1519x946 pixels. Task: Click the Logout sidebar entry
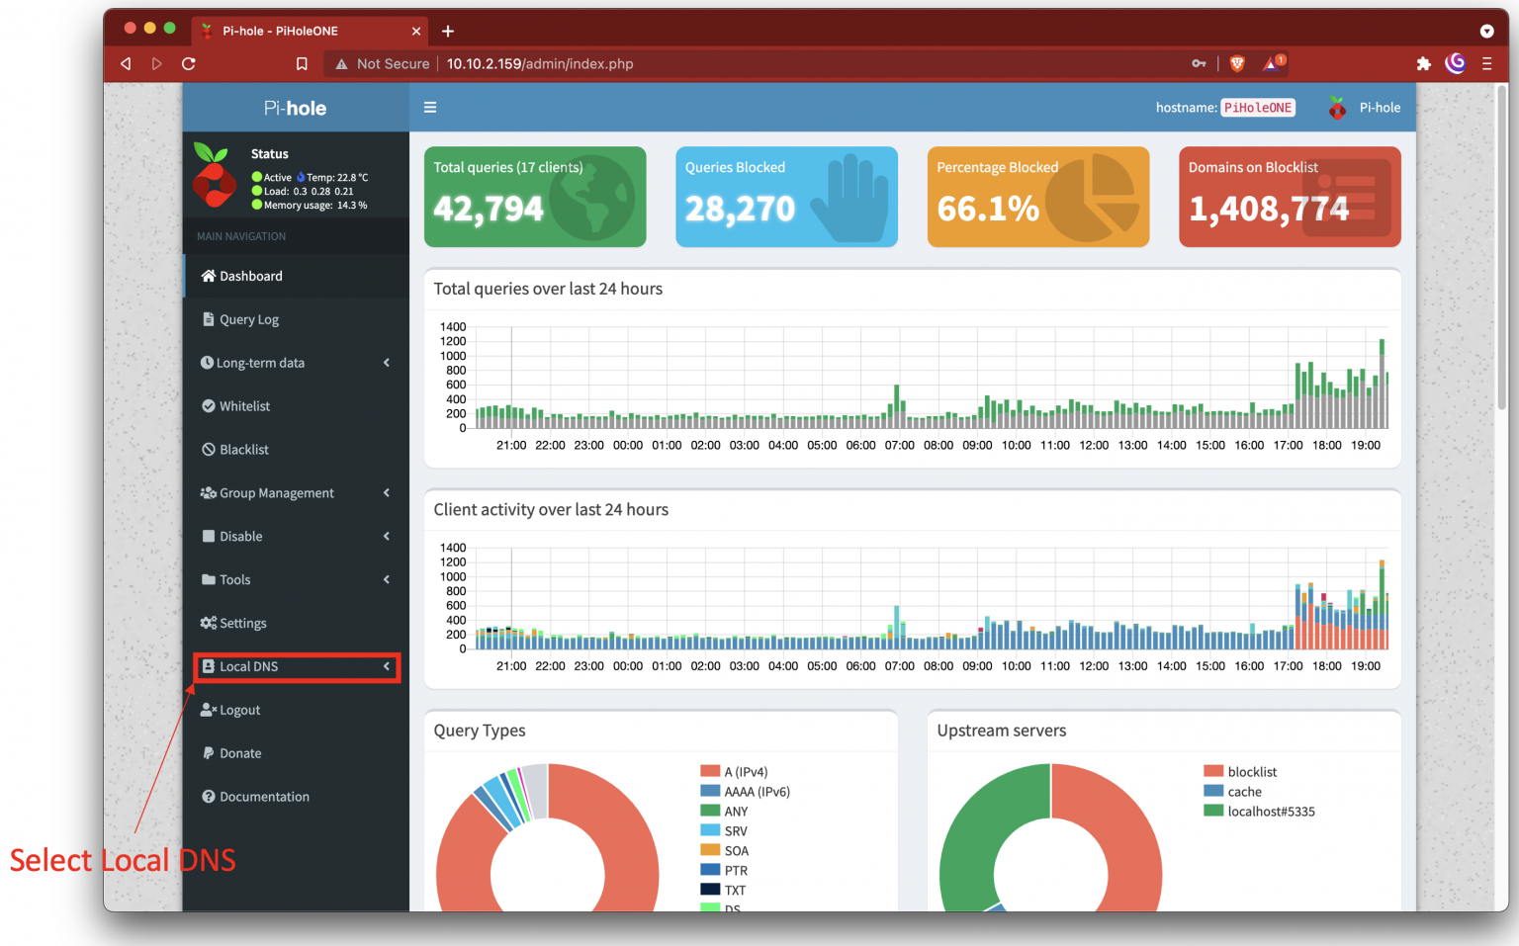237,710
